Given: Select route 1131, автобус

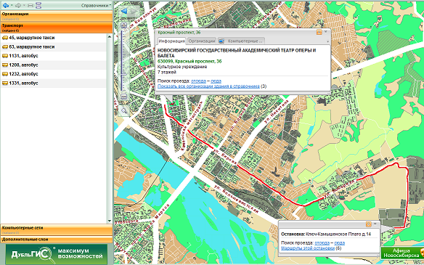Looking at the screenshot, I should [54, 56].
